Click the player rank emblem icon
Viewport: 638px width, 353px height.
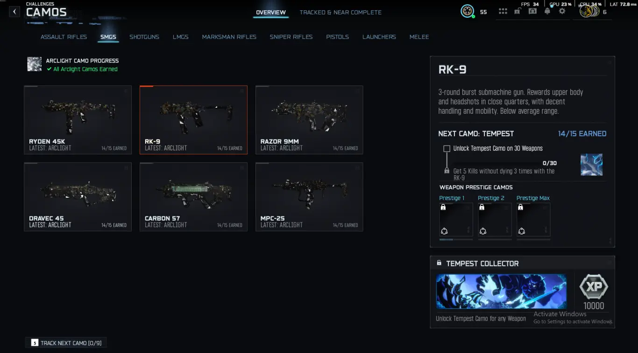[467, 11]
